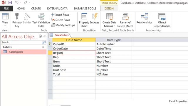Open the All Access Objects navigation menu arrow
The image size is (188, 106).
40,36
